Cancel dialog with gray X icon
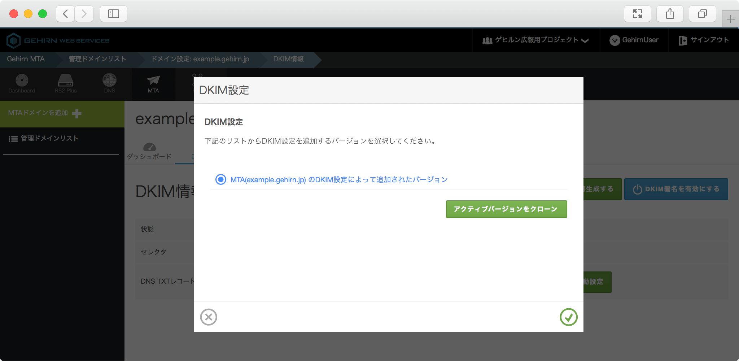 (x=209, y=317)
